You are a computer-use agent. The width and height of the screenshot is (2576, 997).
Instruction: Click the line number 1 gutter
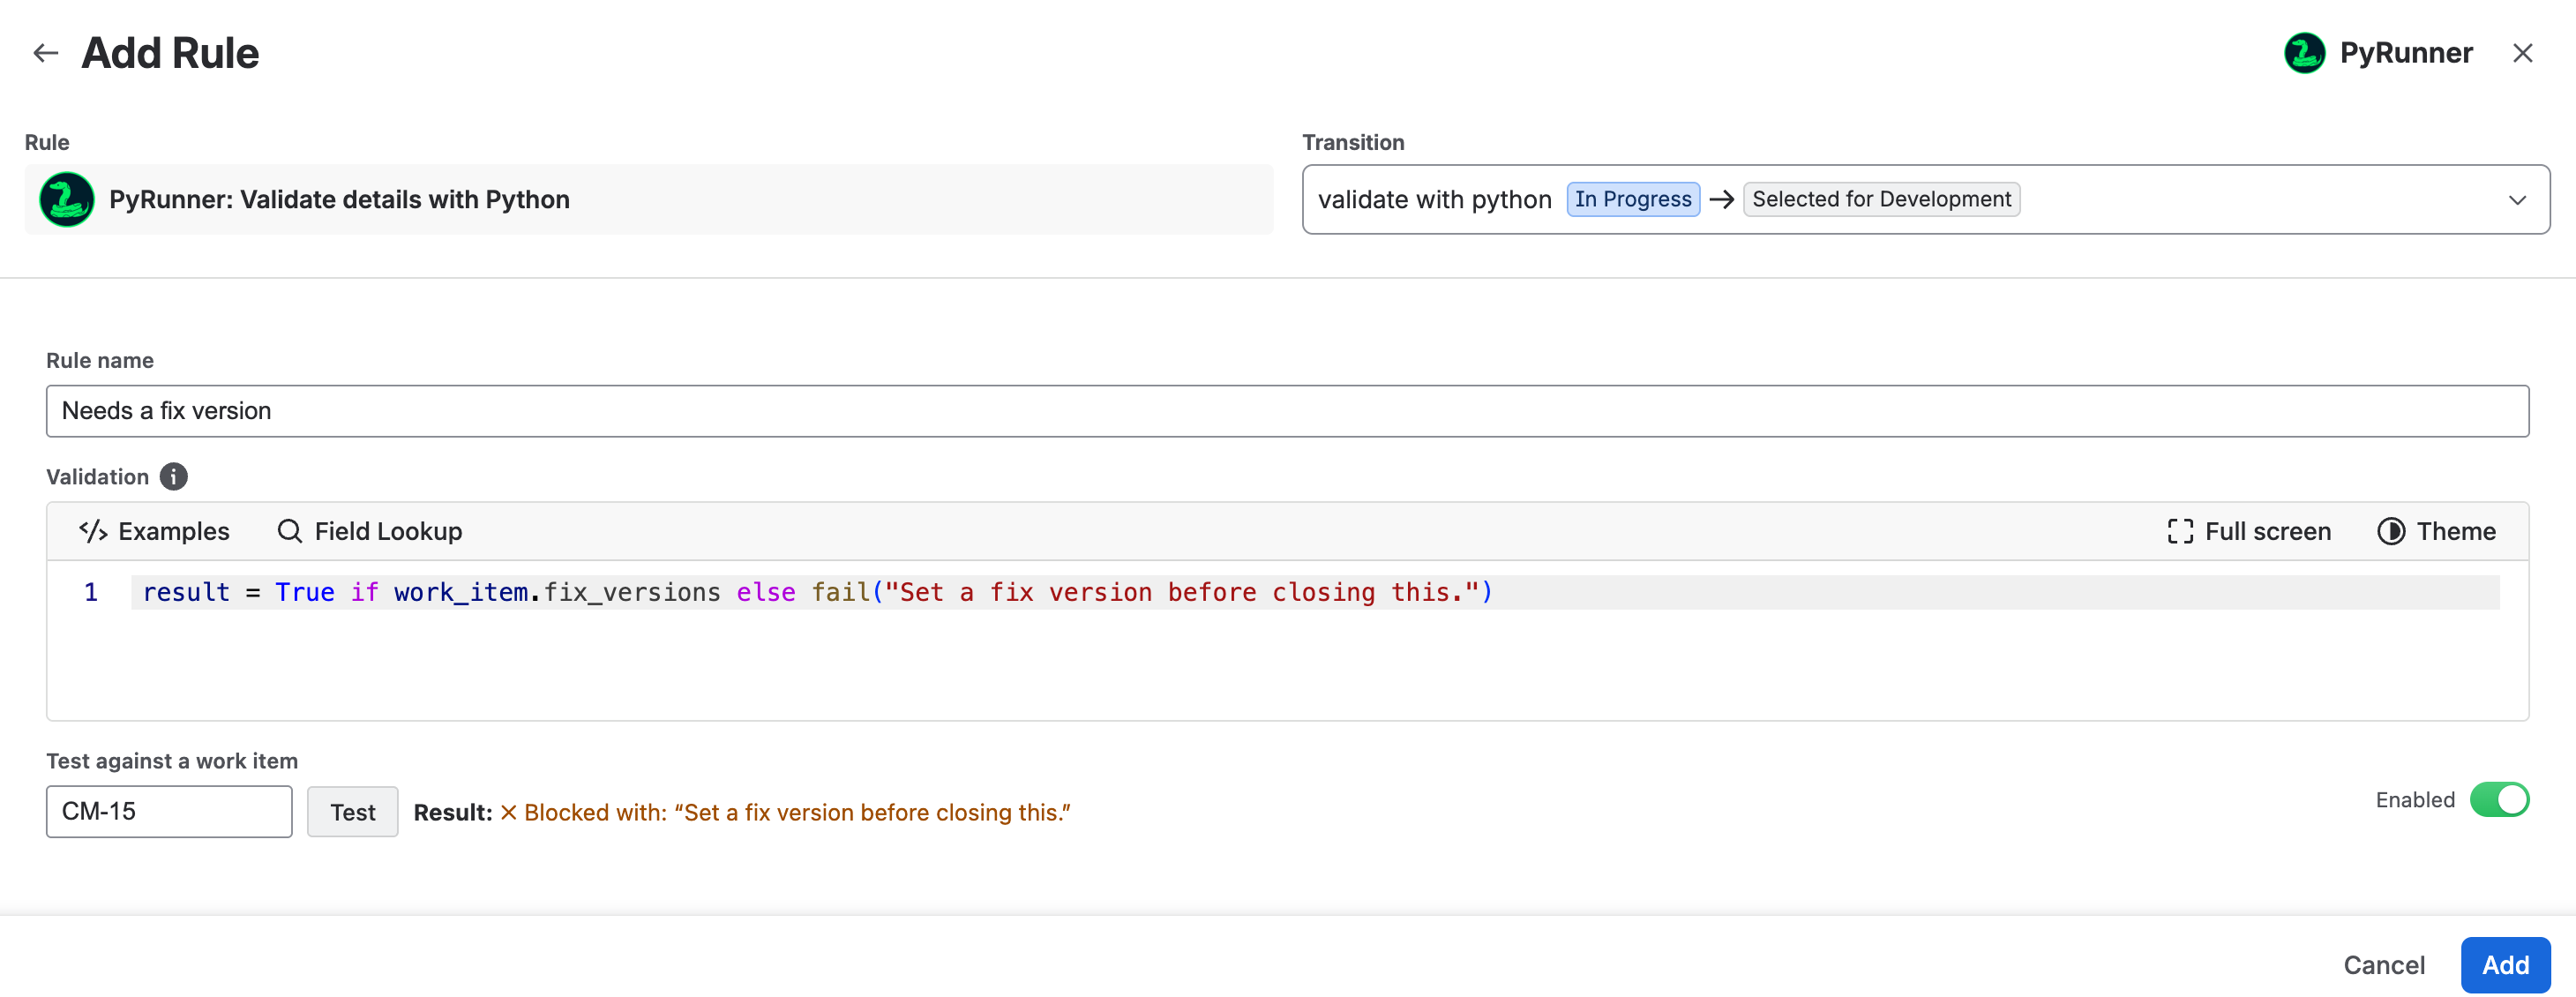pos(91,592)
